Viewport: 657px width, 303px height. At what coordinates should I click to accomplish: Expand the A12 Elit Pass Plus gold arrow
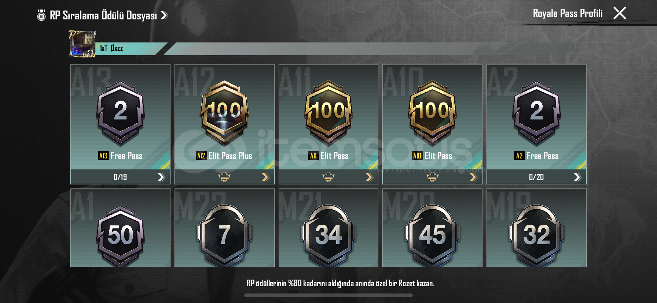(x=265, y=177)
